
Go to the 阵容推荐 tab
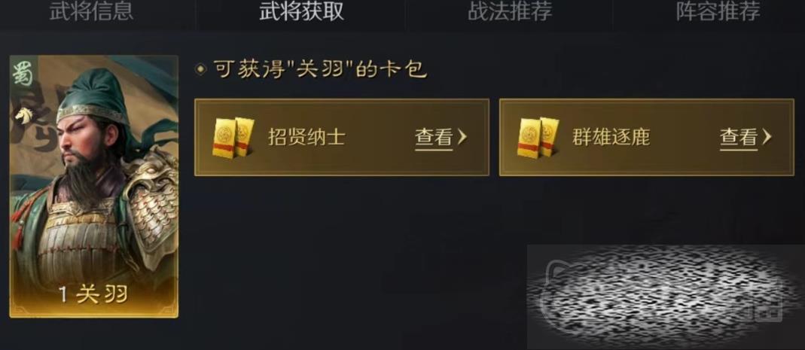click(x=718, y=12)
